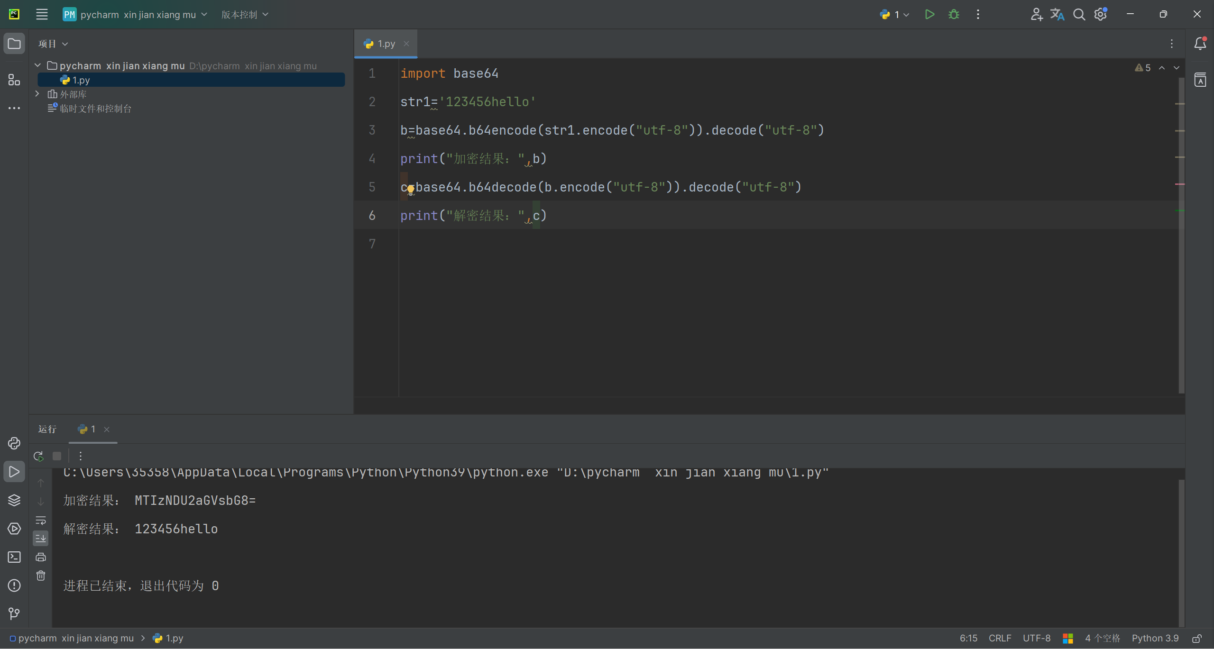Expand 外部库 tree node
The width and height of the screenshot is (1214, 649).
tap(37, 94)
